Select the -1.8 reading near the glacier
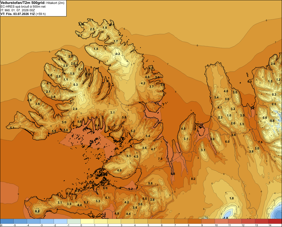282x227 pixels. [x=225, y=218]
